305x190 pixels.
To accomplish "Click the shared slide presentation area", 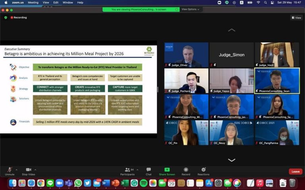I will pos(78,89).
